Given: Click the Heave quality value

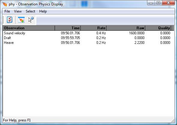Looking at the screenshot, I should (165, 43).
